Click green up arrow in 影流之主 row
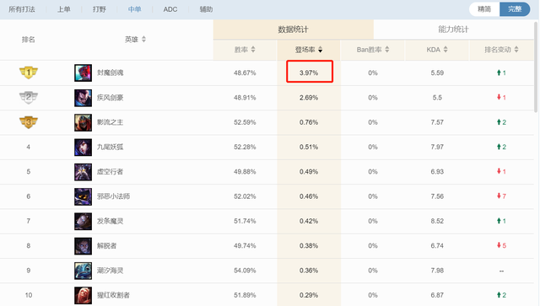The image size is (540, 306). click(499, 122)
